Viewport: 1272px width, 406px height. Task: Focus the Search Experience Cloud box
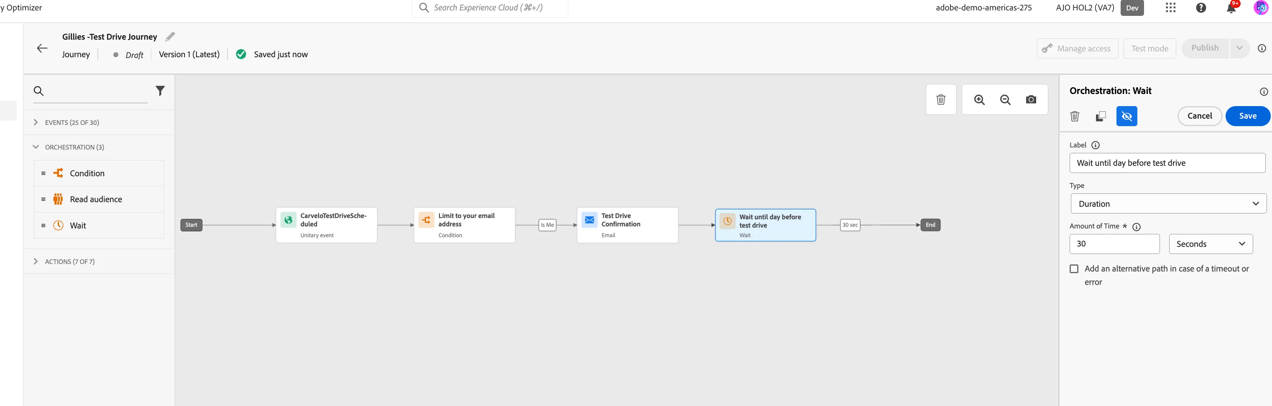point(489,8)
